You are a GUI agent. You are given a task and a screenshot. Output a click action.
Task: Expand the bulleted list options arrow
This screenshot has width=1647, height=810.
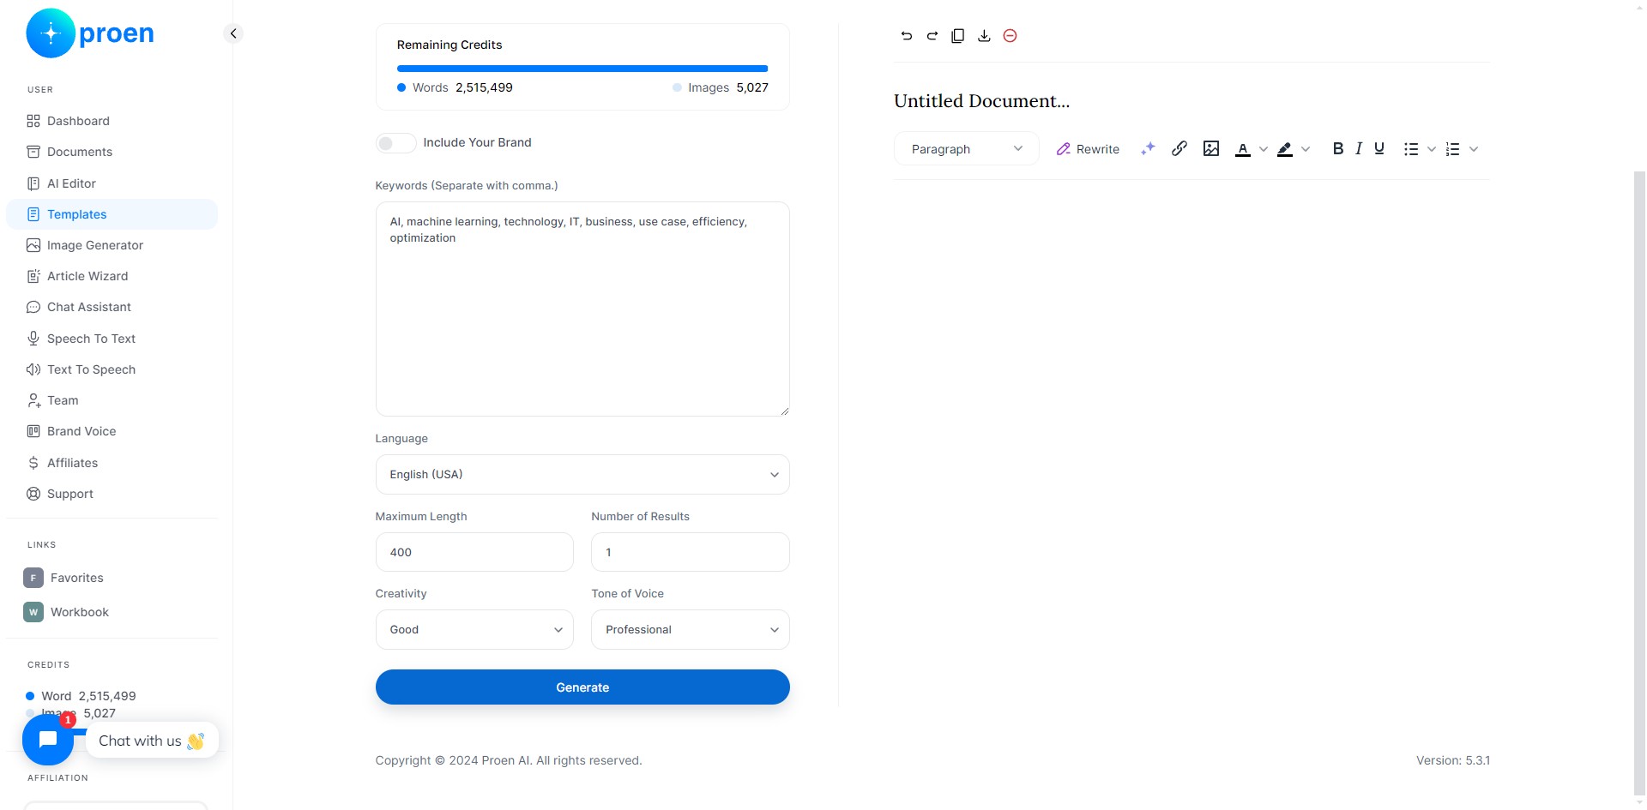[1432, 149]
